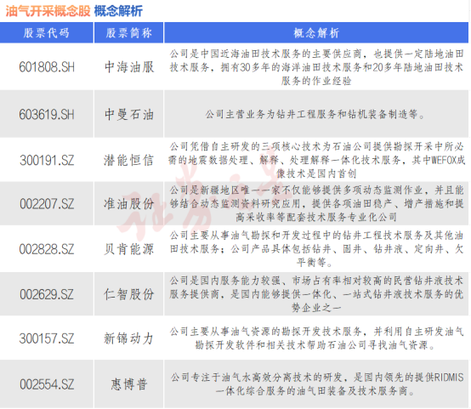Click the 仁智股份 description about 钻井液技术
The image size is (471, 409).
pyautogui.click(x=316, y=294)
